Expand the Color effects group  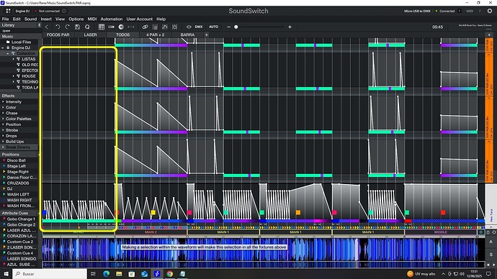point(3,107)
